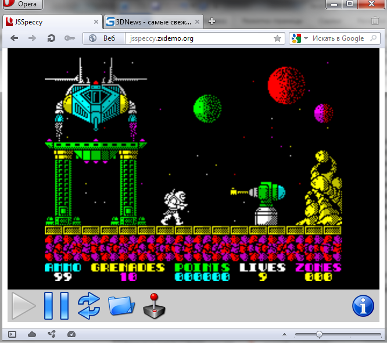This screenshot has width=387, height=343.
Task: Open file with the blue folder icon
Action: pos(121,305)
